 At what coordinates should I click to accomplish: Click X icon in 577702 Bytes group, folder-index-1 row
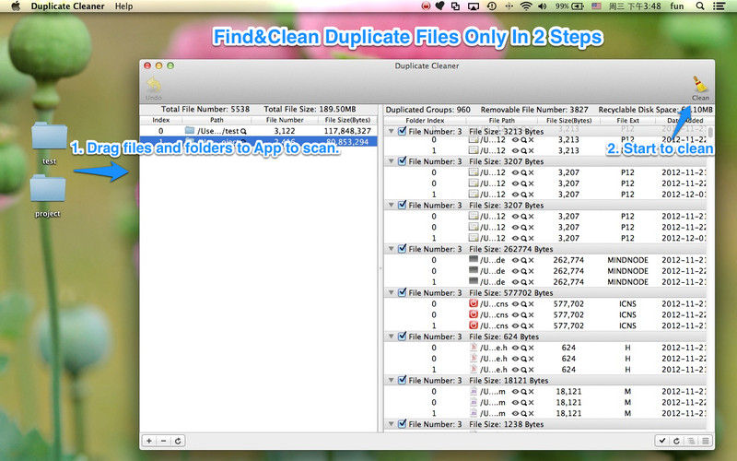pyautogui.click(x=531, y=325)
